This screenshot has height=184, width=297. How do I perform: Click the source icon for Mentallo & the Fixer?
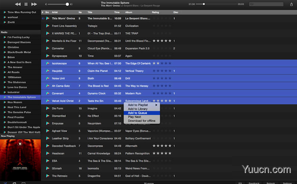(47, 40)
